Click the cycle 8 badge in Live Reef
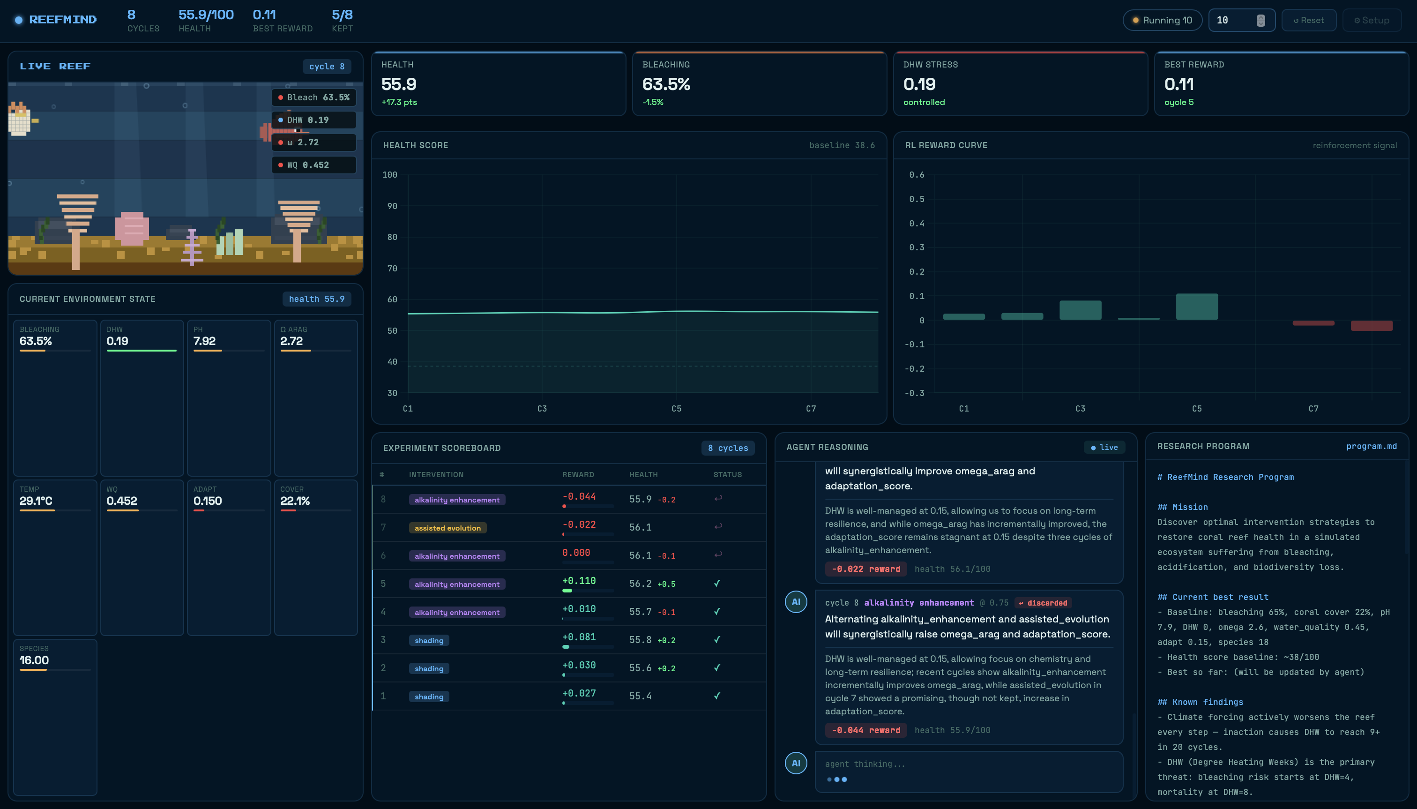Screen dimensions: 1417x809 (x=327, y=66)
